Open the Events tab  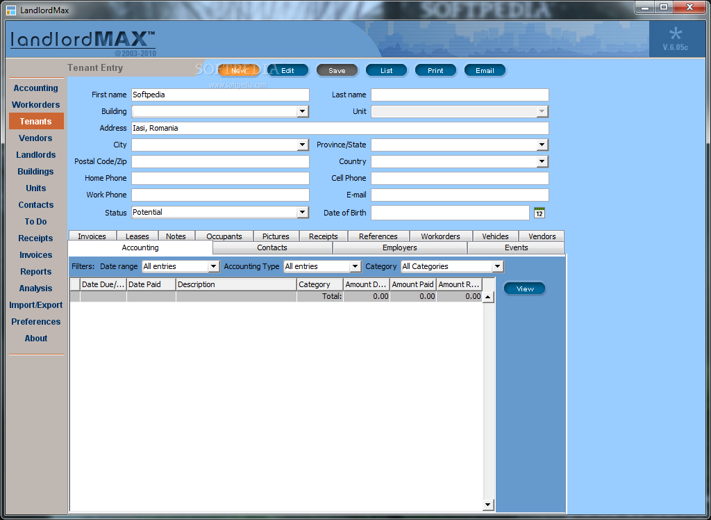tap(516, 247)
